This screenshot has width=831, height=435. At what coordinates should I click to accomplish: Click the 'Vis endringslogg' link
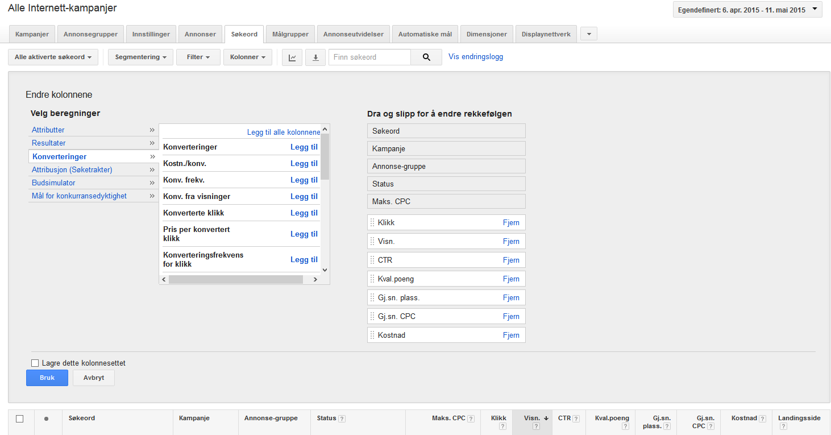click(x=476, y=57)
